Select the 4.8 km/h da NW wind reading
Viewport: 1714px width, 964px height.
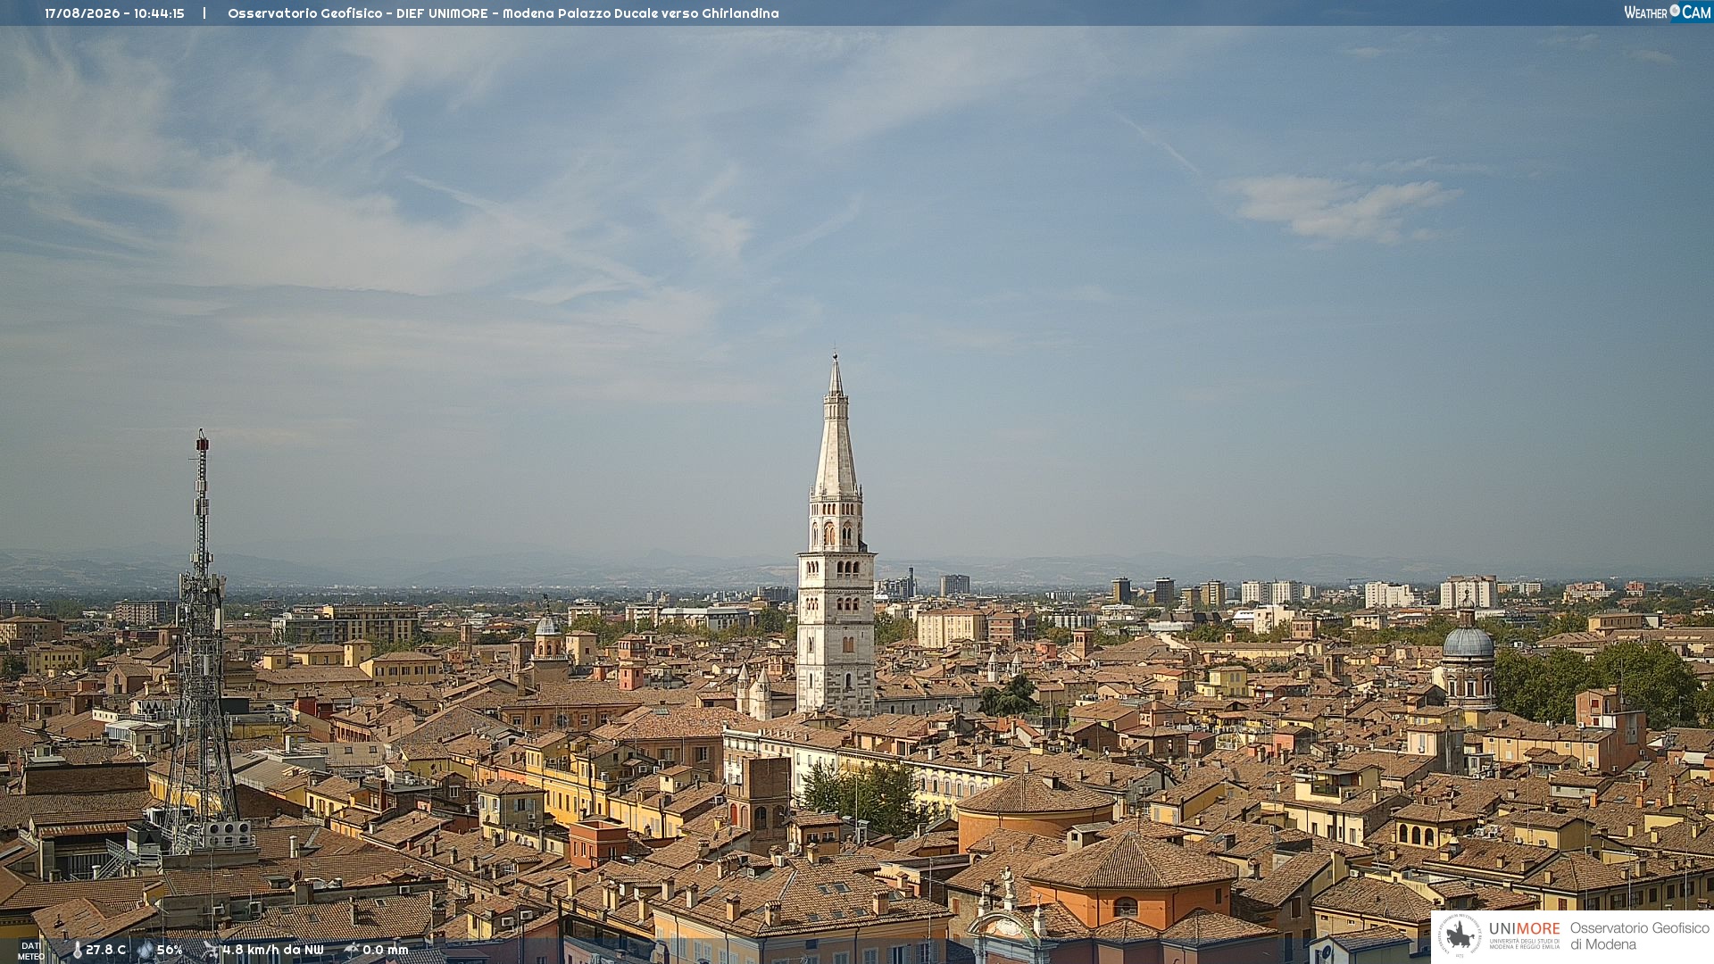(x=273, y=951)
